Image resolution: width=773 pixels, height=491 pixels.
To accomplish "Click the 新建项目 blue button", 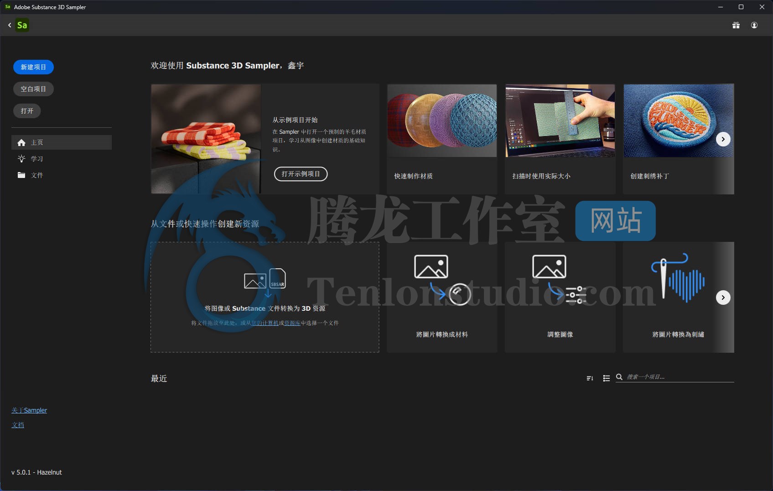I will 33,67.
